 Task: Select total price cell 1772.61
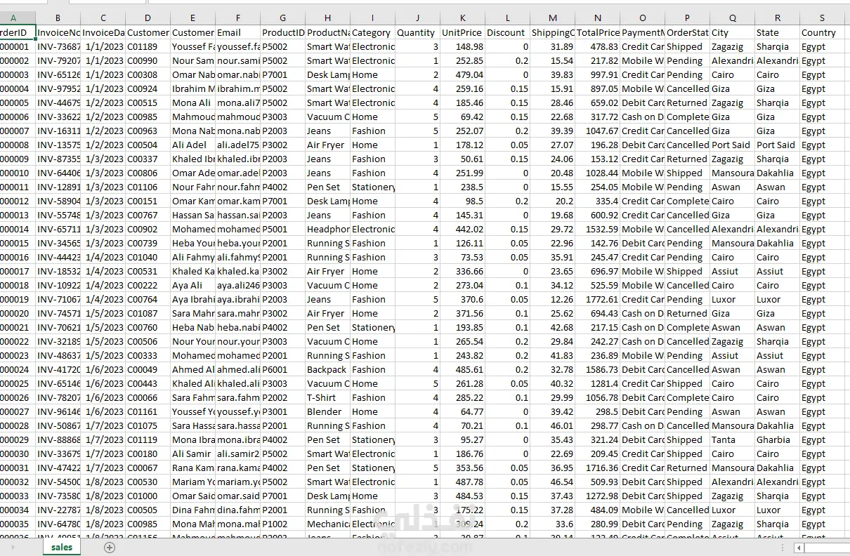pos(598,299)
